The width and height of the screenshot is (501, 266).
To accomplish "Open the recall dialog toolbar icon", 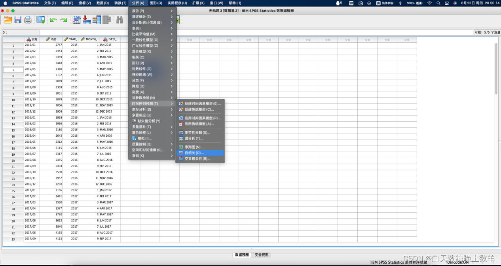I will (40, 20).
